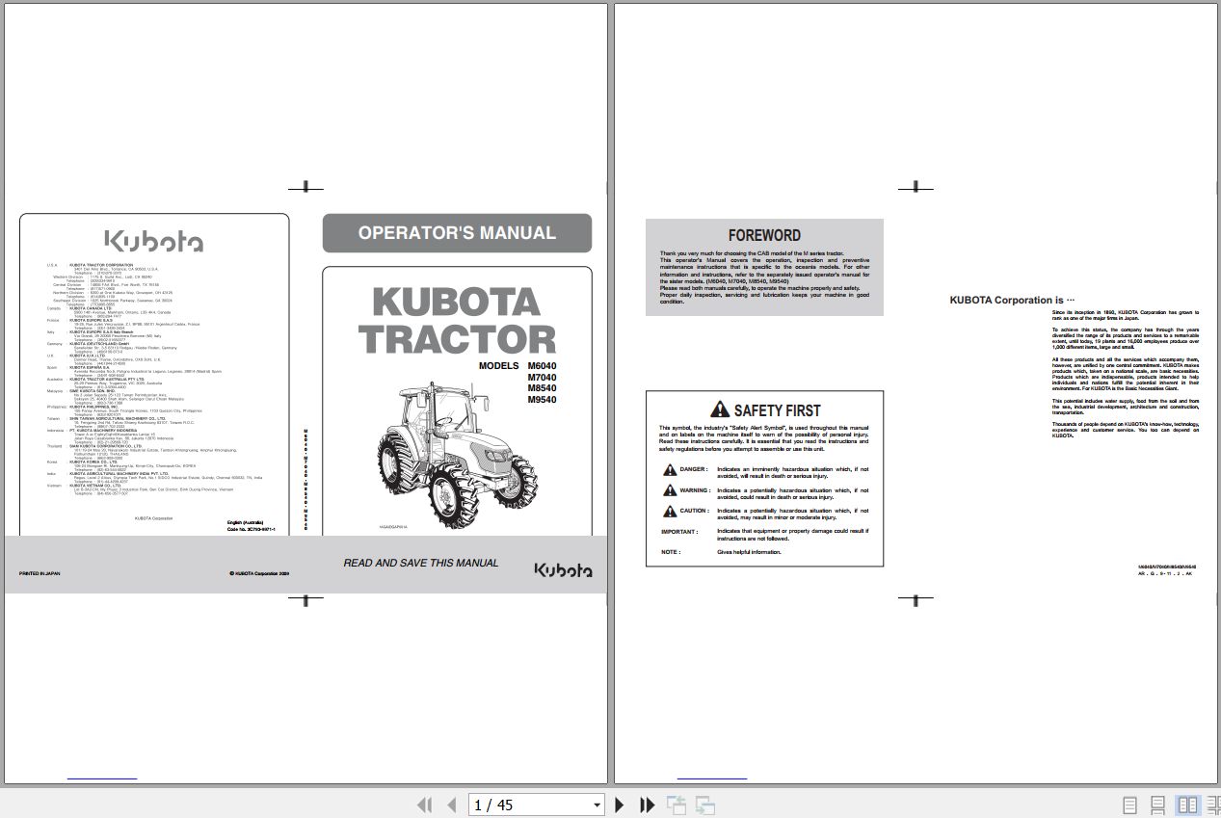Jump to the first page
Viewport: 1221px width, 818px height.
click(424, 804)
